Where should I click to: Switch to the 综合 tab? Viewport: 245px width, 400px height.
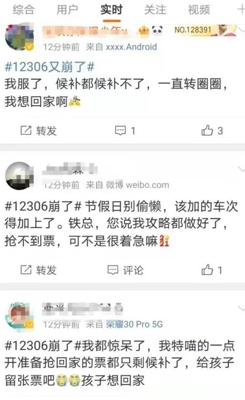tap(23, 10)
